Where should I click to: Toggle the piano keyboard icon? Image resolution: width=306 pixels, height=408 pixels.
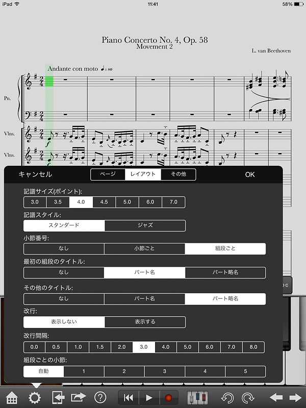pyautogui.click(x=198, y=398)
